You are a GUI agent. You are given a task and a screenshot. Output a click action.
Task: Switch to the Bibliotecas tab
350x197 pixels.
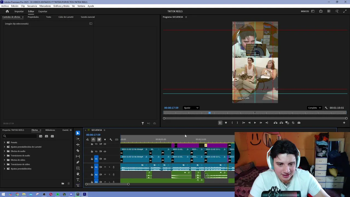[50, 130]
